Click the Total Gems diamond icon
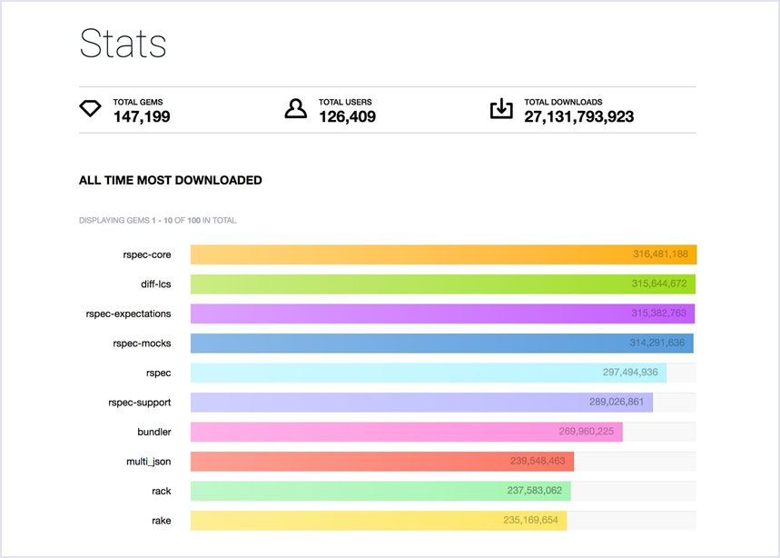This screenshot has height=558, width=780. 90,109
